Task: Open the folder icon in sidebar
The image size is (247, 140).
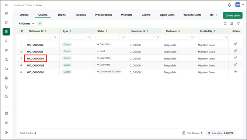Action: (x=6, y=69)
